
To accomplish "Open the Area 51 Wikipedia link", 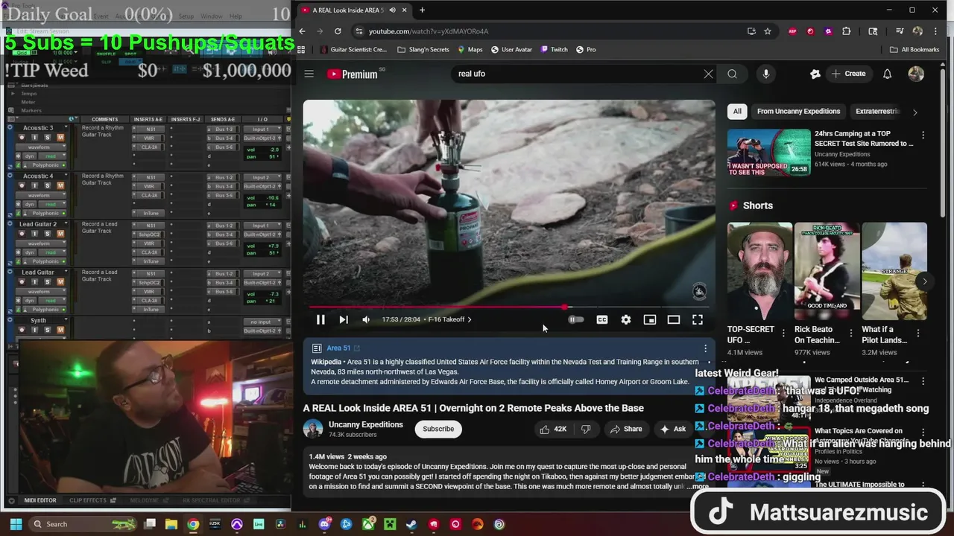I will point(343,348).
